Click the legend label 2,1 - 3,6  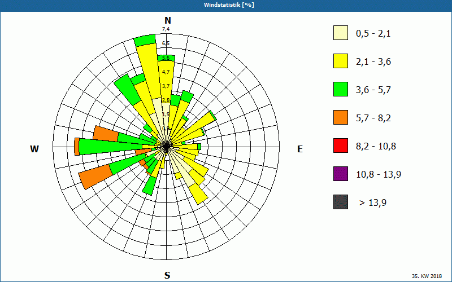[373, 62]
